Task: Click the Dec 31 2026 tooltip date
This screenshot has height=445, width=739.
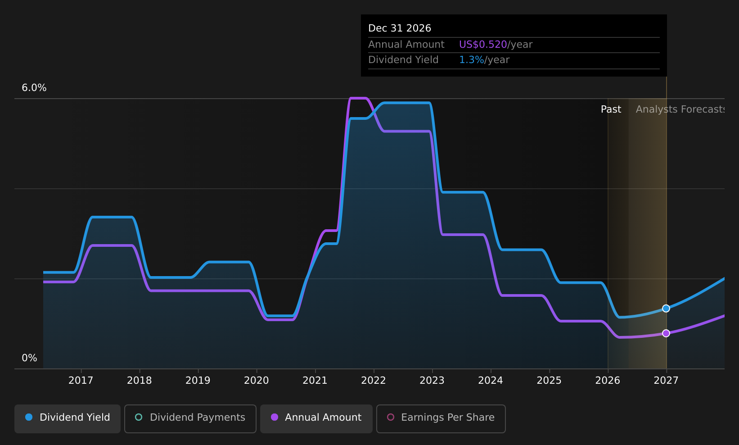Action: pyautogui.click(x=400, y=28)
